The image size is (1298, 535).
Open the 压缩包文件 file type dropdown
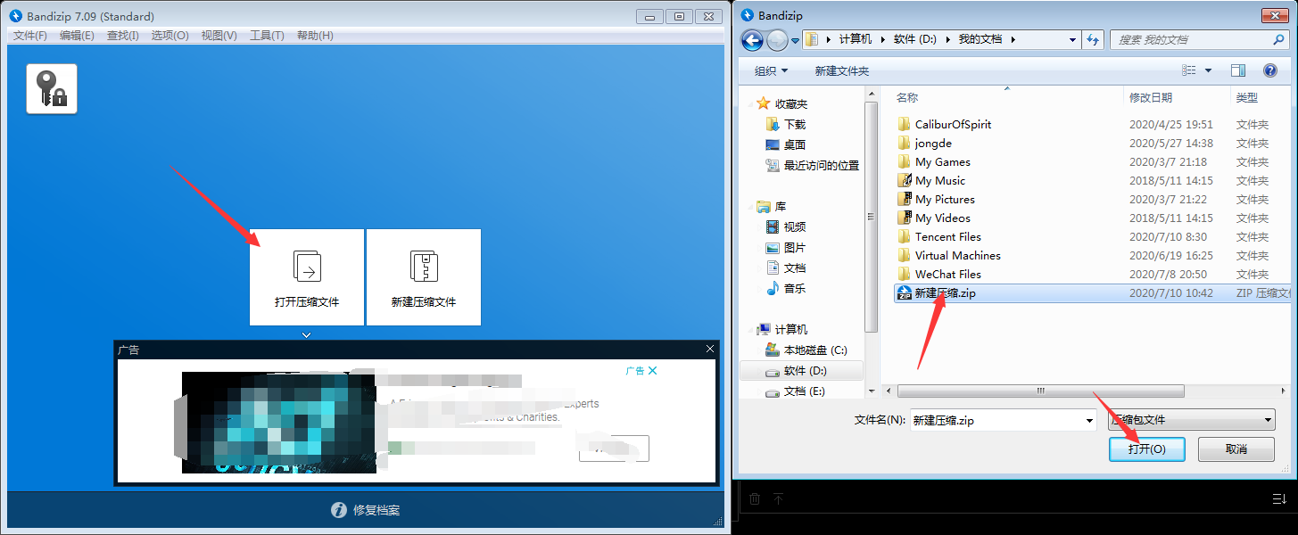1191,420
